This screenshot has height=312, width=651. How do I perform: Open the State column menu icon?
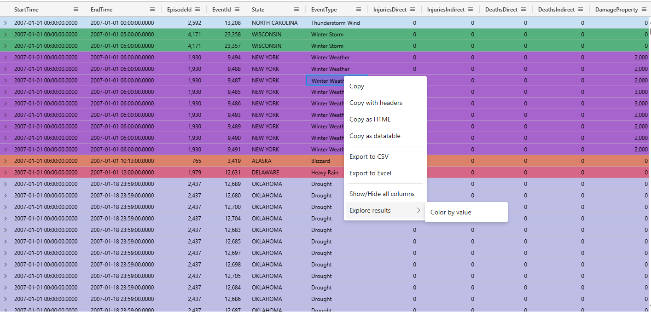click(296, 9)
